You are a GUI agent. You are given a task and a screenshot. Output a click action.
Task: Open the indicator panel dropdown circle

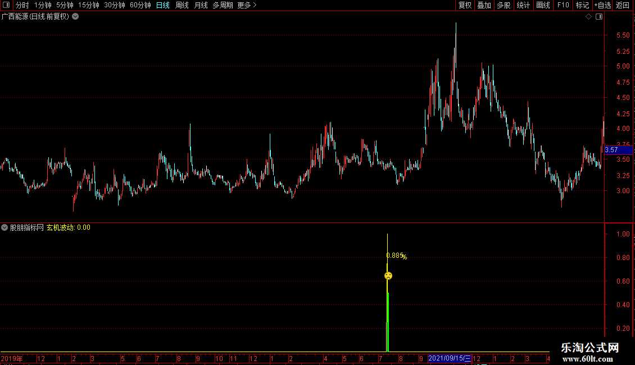coord(4,227)
